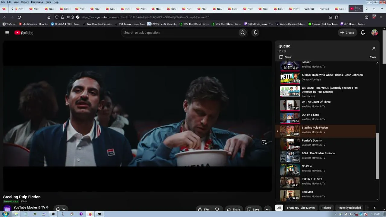Go back with the browser back arrow
This screenshot has width=386, height=217.
tap(5, 17)
